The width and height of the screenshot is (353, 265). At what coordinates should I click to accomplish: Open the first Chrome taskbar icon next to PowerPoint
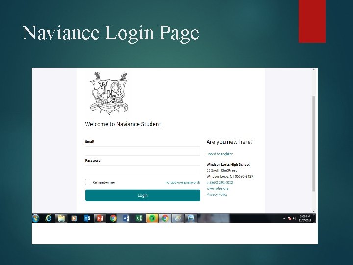(x=113, y=218)
